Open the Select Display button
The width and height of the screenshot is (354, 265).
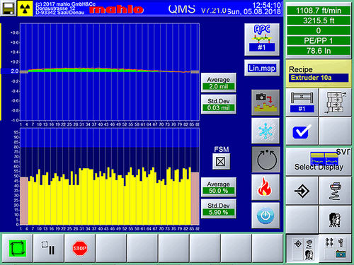tap(319, 162)
